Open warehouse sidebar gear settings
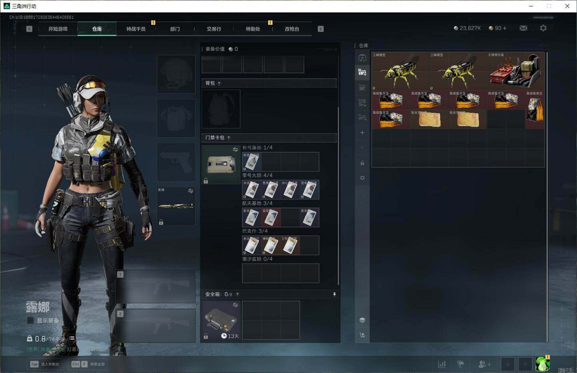Viewport: 577px width, 373px height. (x=362, y=178)
